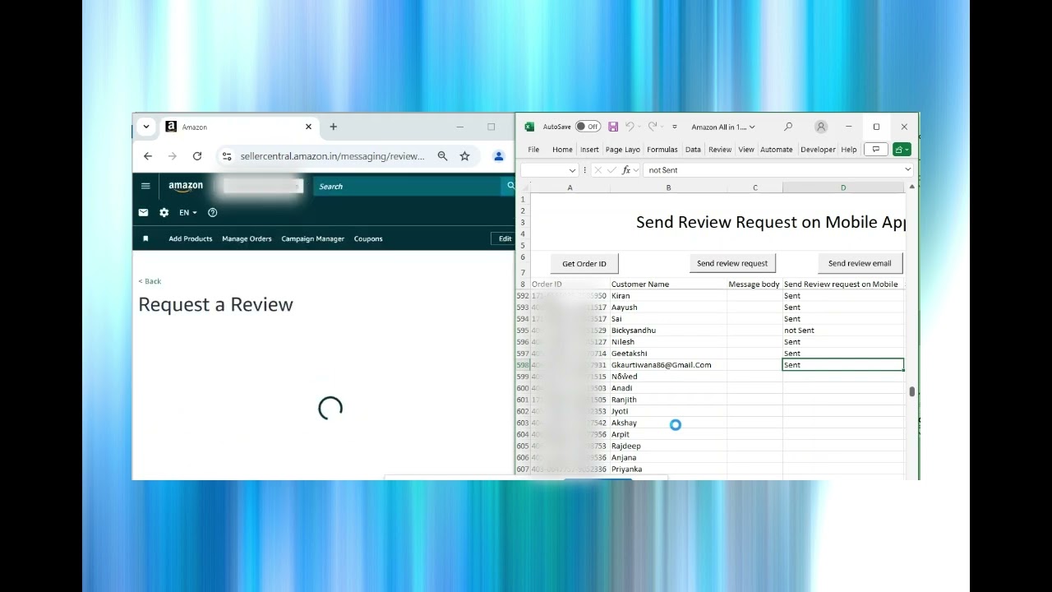The height and width of the screenshot is (592, 1052).
Task: Open a new Chrome tab
Action: pos(333,127)
